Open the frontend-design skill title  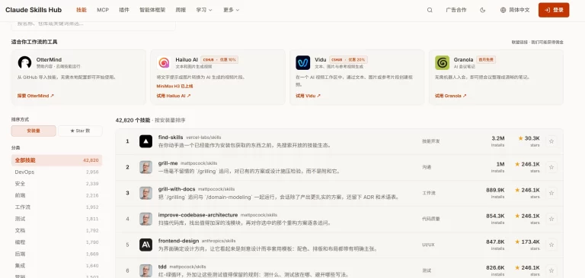pyautogui.click(x=178, y=241)
